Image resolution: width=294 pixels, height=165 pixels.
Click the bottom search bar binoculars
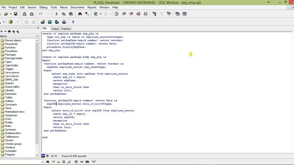point(48,162)
